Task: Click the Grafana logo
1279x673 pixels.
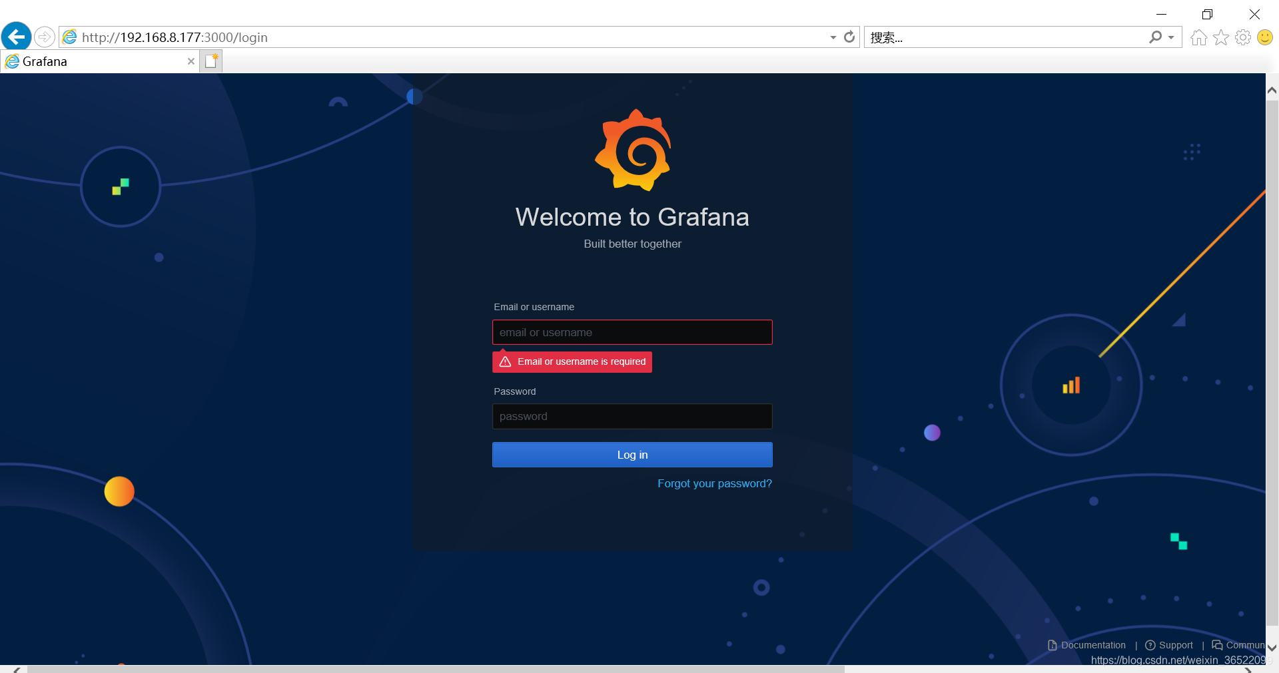Action: click(x=633, y=150)
